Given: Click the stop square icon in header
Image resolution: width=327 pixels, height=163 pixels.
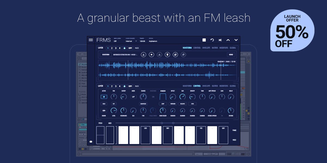Looking at the screenshot, I should pyautogui.click(x=204, y=40).
